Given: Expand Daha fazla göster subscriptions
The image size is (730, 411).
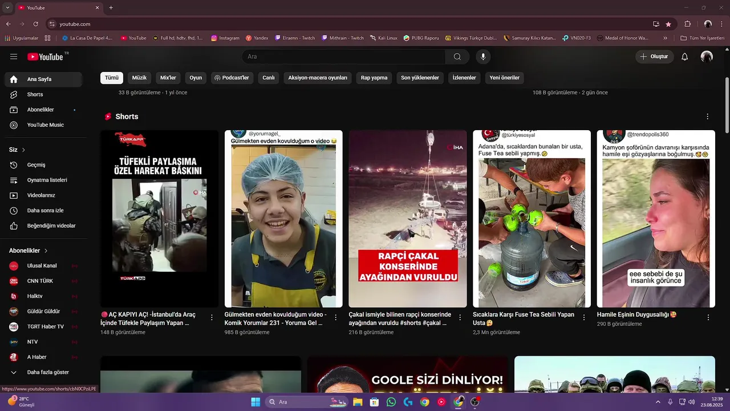Looking at the screenshot, I should point(43,372).
